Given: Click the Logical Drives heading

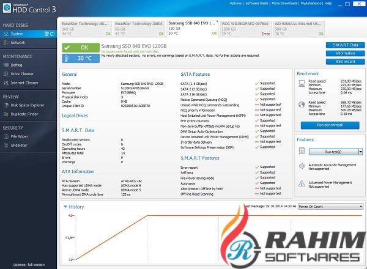Looking at the screenshot, I should pyautogui.click(x=75, y=116).
